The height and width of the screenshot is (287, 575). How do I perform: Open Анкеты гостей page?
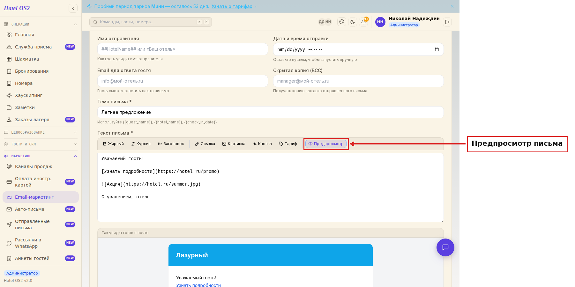pyautogui.click(x=41, y=258)
